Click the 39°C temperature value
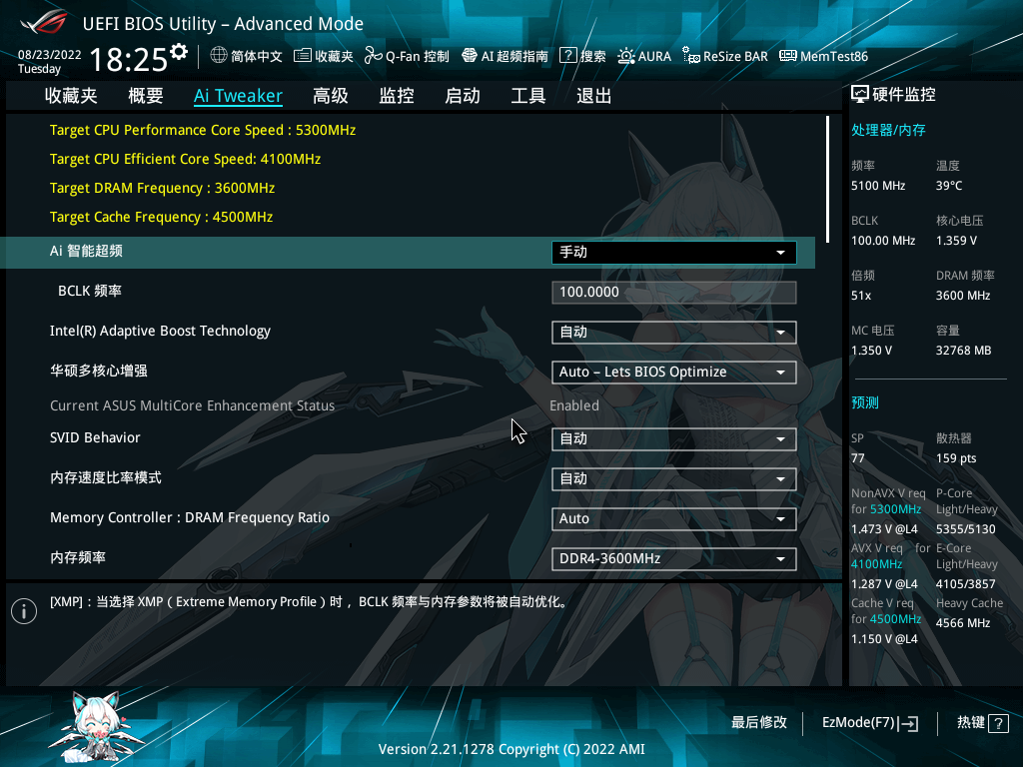The height and width of the screenshot is (767, 1023). (949, 186)
